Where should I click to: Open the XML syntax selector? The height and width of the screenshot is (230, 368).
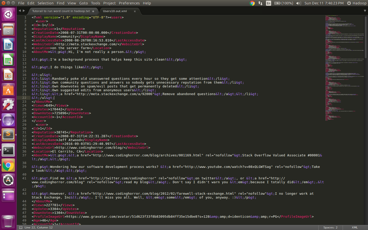point(354,227)
